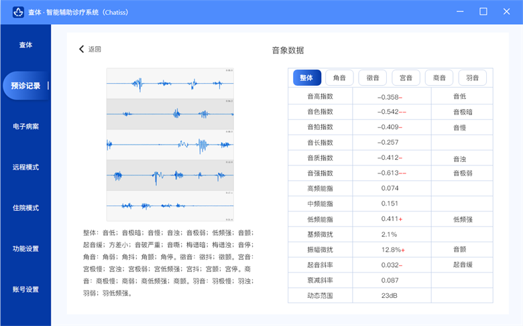
Task: Switch to the 宫音 tab
Action: pyautogui.click(x=406, y=78)
